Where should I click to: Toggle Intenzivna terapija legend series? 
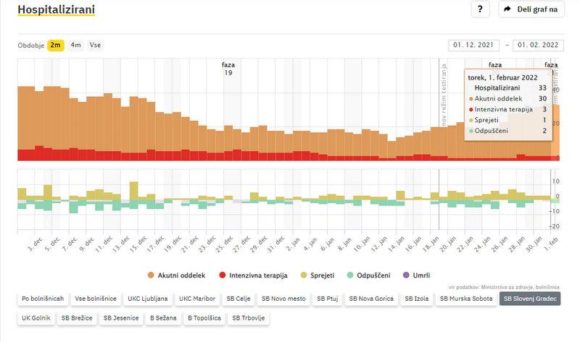[x=253, y=275]
